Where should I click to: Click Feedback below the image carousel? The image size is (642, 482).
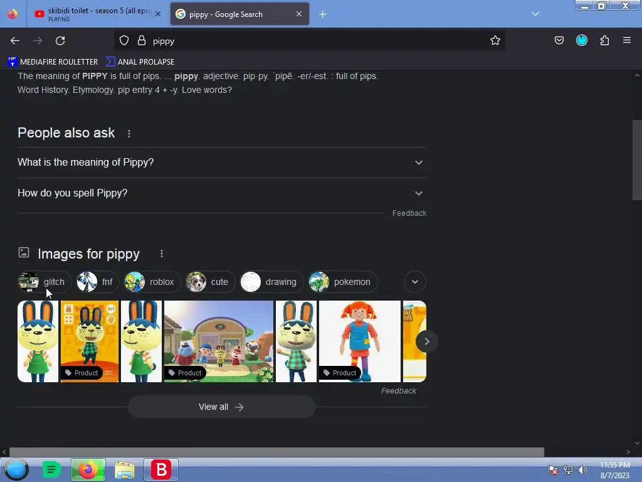click(x=398, y=391)
